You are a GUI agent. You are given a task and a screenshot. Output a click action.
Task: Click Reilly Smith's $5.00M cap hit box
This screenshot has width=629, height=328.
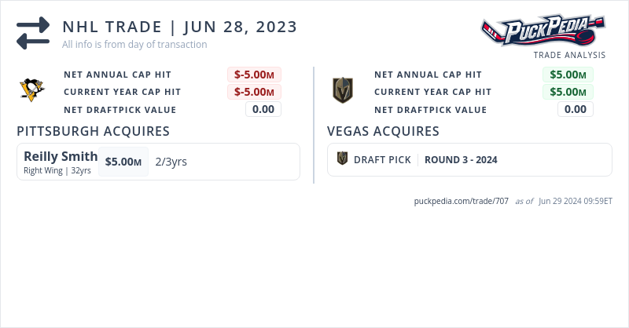click(123, 162)
